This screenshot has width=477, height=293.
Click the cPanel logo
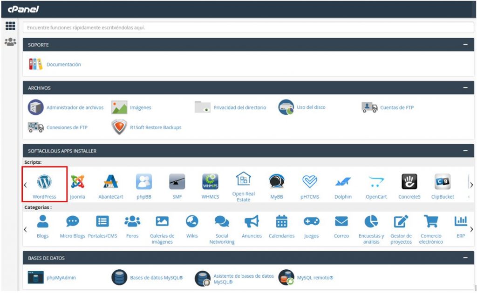click(23, 9)
